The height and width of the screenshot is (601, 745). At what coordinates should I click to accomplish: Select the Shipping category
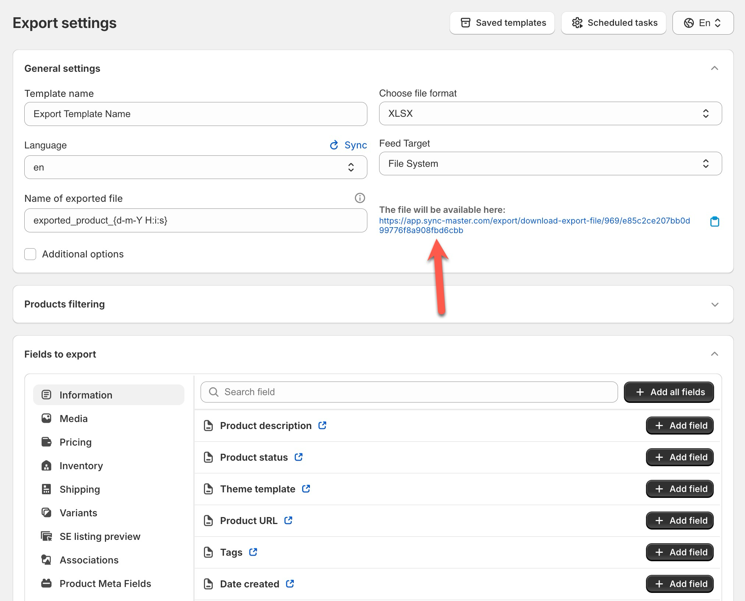point(109,489)
